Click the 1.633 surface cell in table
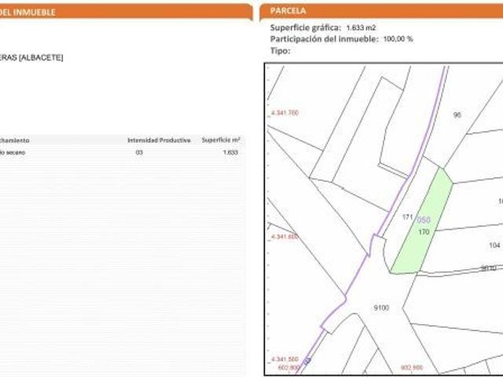Screen dimensions: 503x377 coord(230,152)
